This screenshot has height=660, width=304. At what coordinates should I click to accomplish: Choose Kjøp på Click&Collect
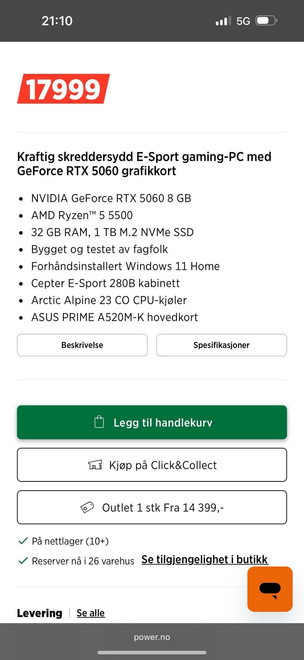[152, 465]
